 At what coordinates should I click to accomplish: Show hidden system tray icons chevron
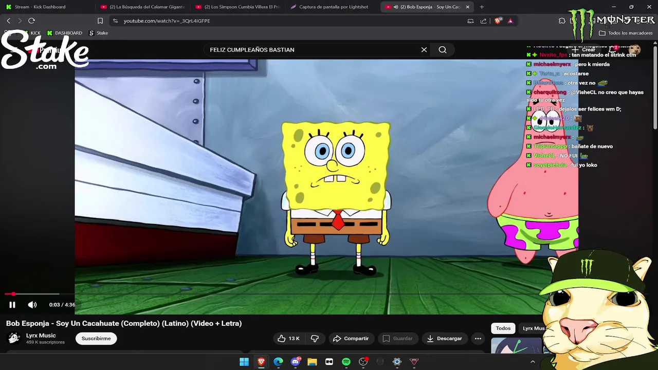(x=533, y=362)
